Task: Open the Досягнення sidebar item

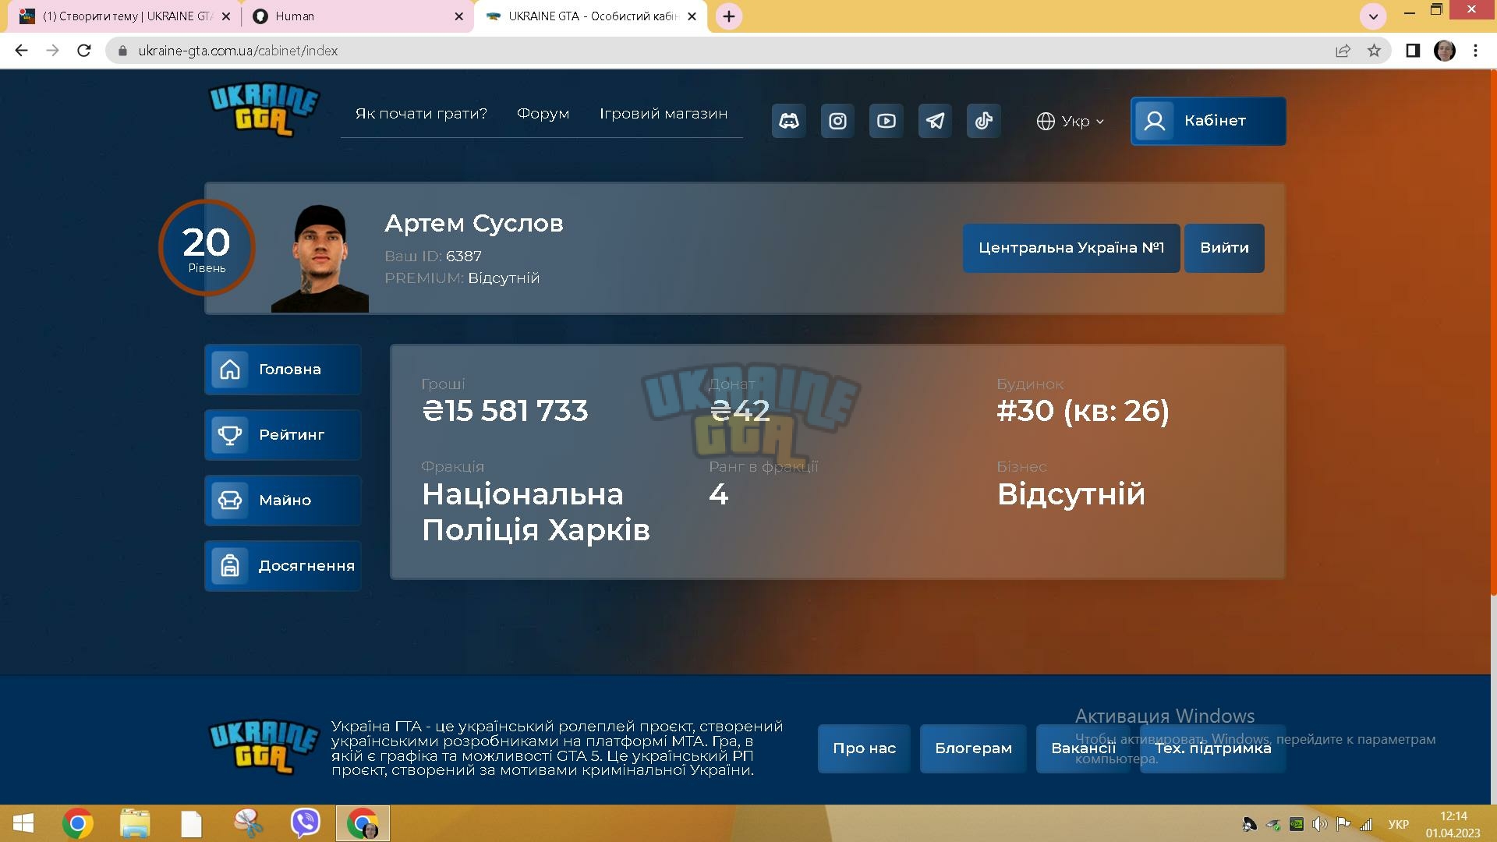Action: (x=283, y=566)
